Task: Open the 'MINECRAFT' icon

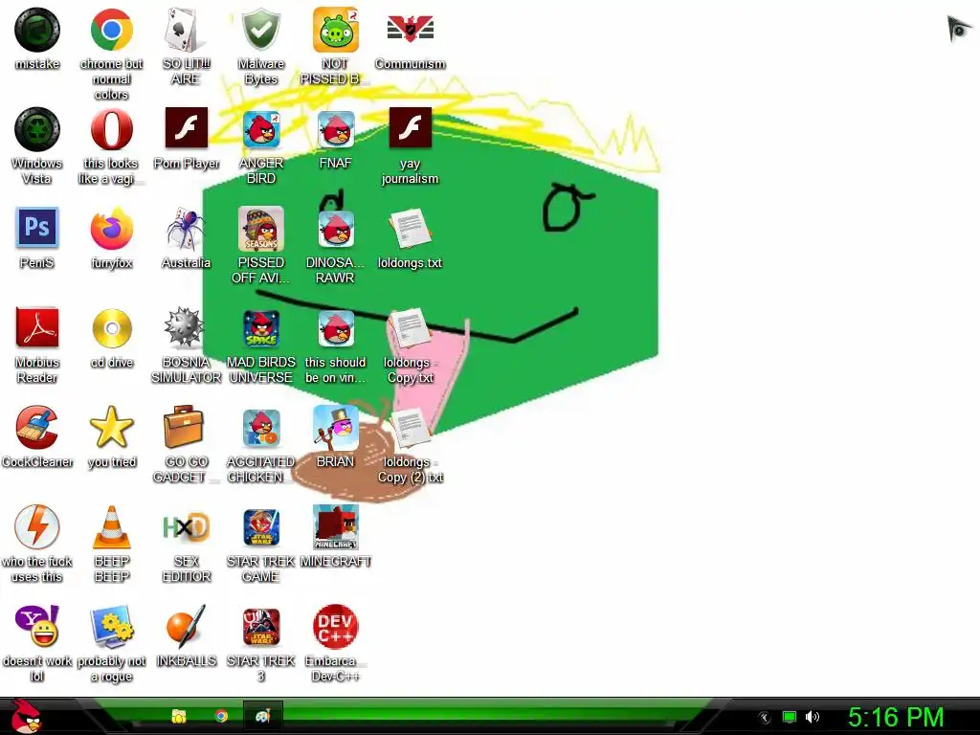Action: (x=336, y=527)
